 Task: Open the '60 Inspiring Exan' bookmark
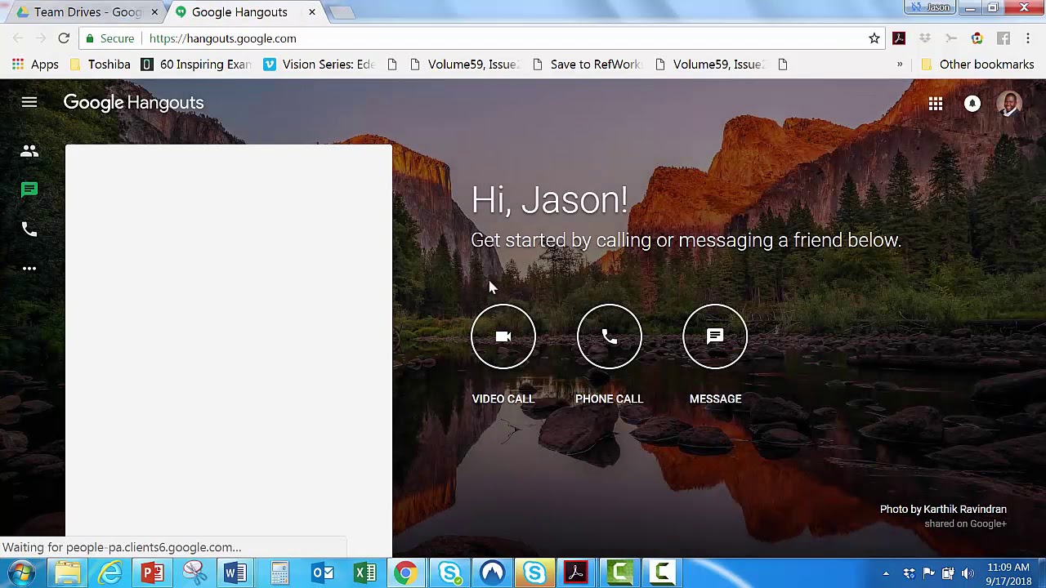click(x=196, y=65)
